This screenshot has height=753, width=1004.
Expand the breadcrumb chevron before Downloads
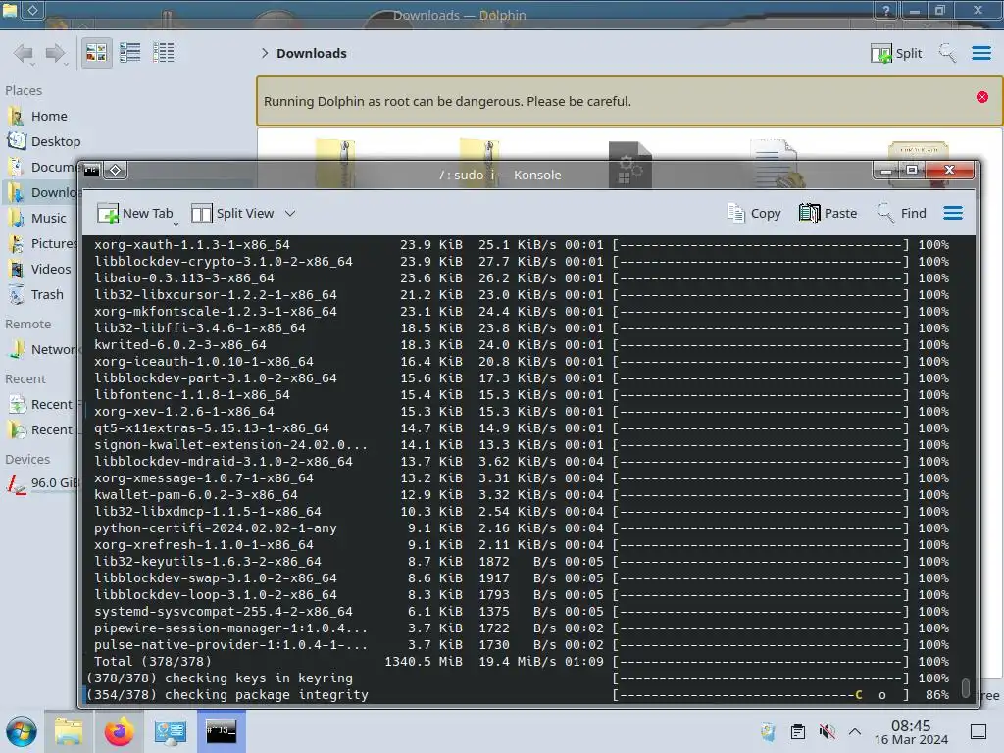click(x=265, y=53)
